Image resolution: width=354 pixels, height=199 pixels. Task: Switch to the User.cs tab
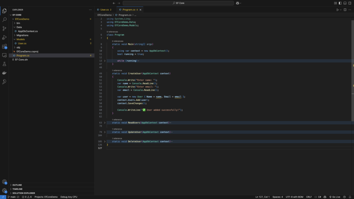point(104,10)
